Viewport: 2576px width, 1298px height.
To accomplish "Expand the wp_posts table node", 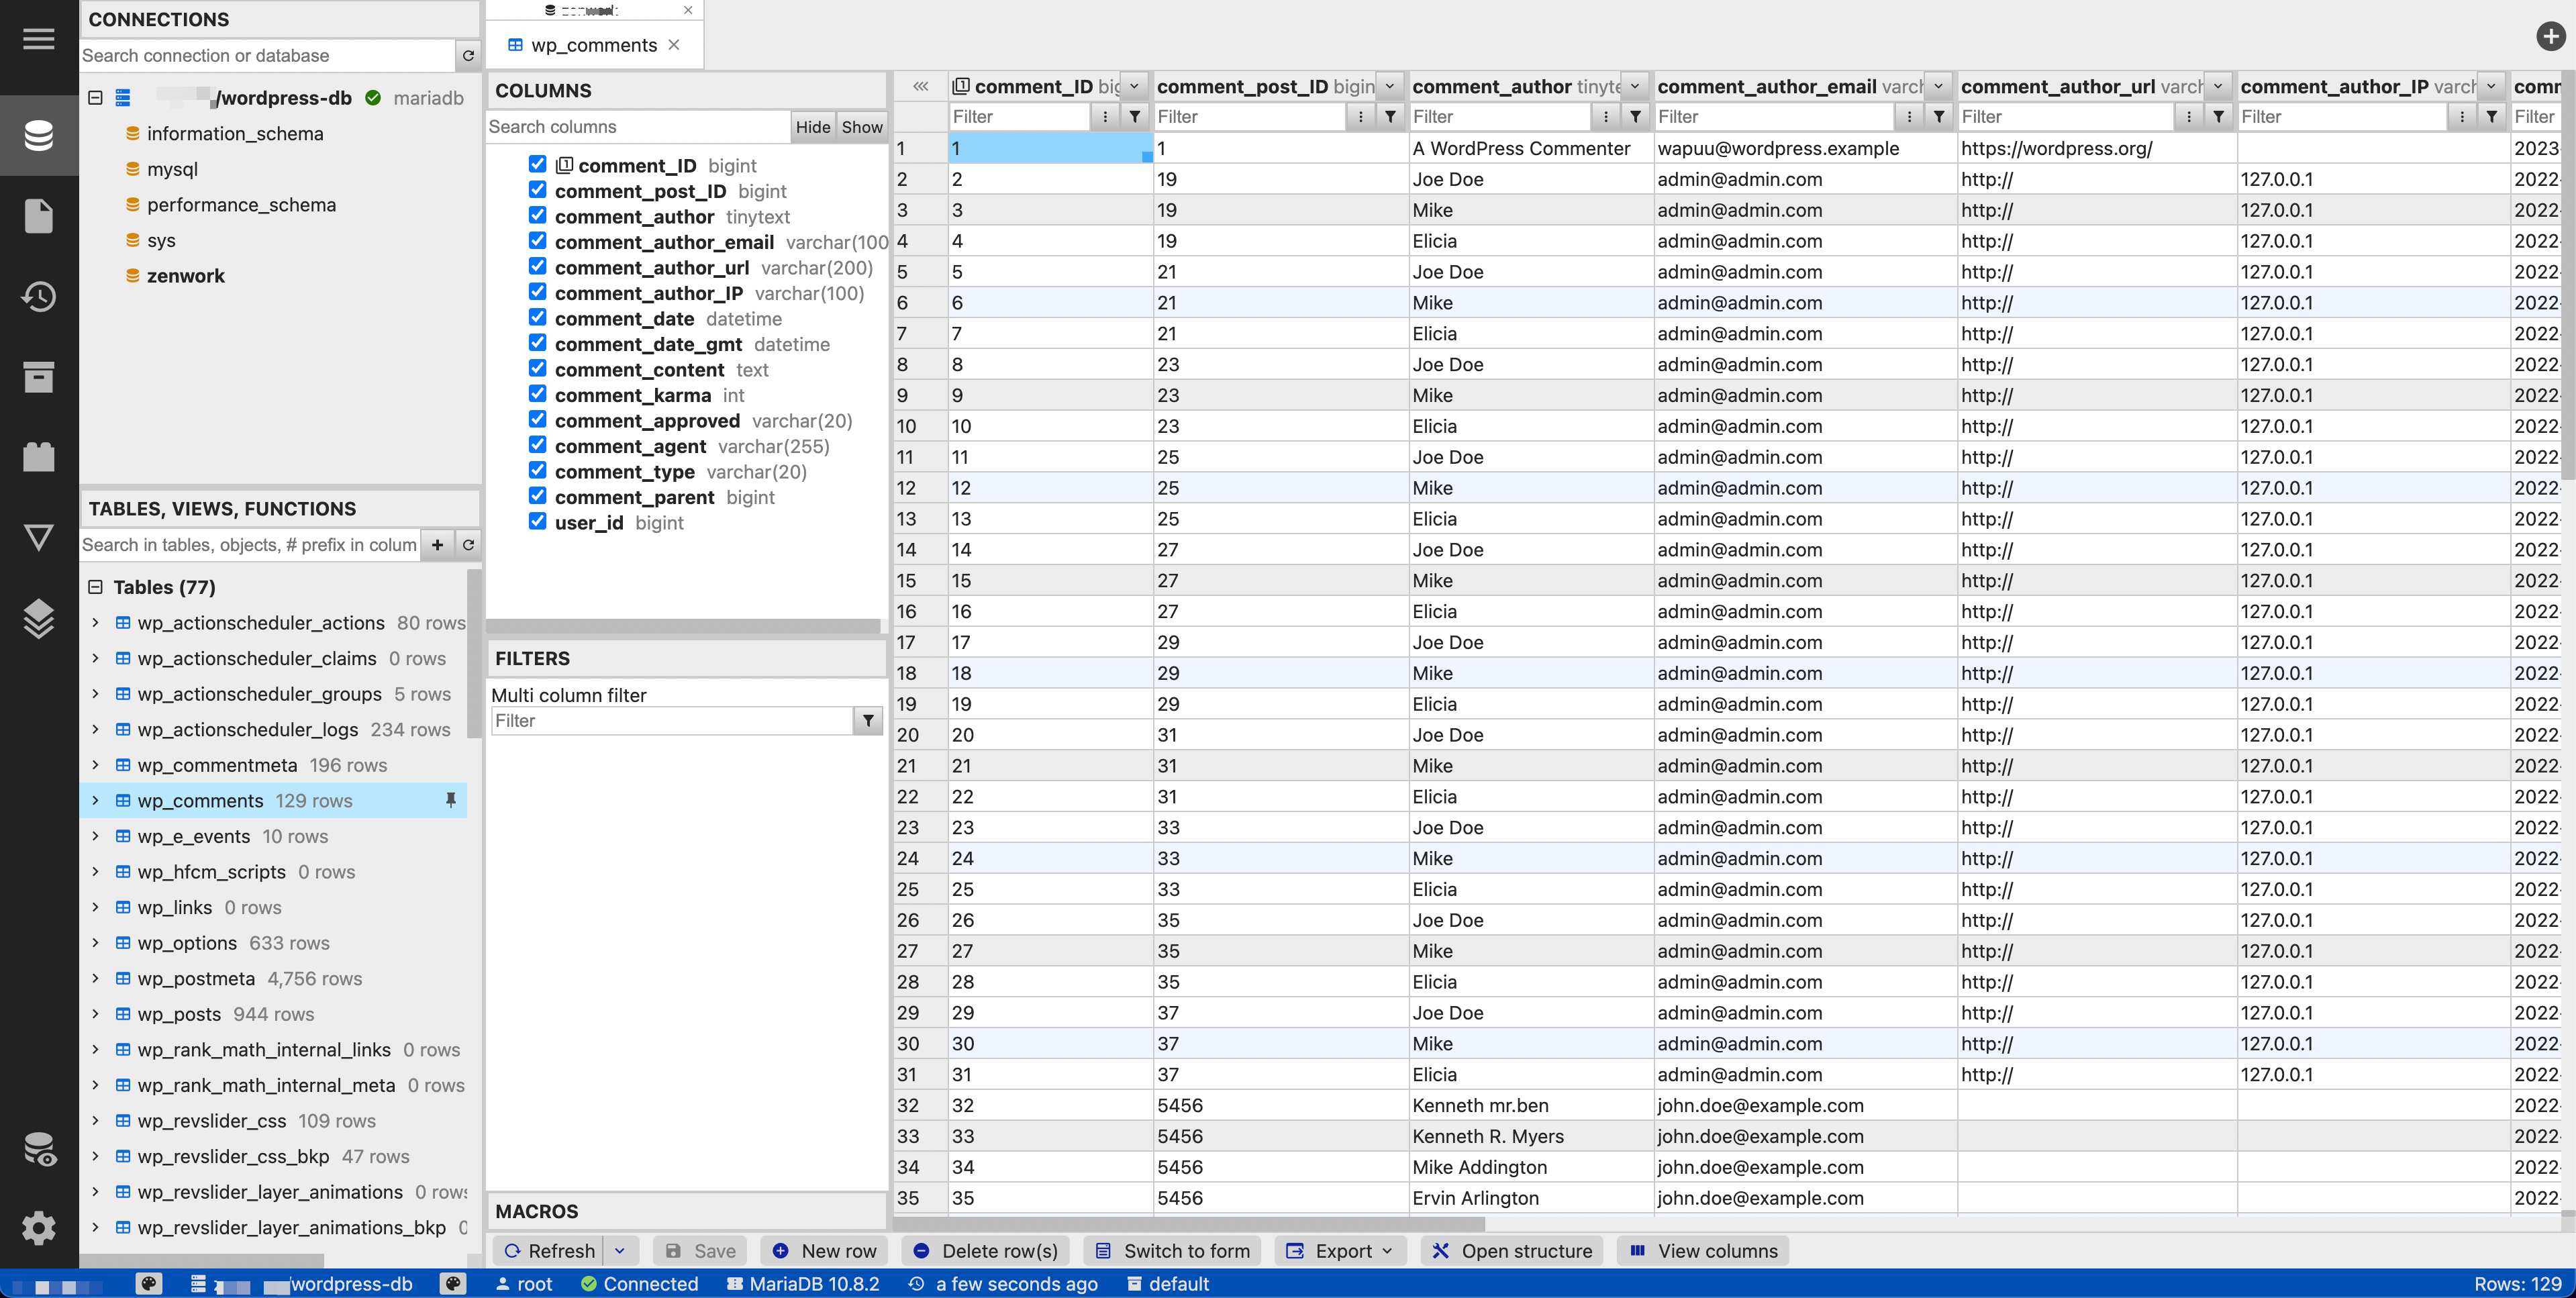I will coord(95,1014).
